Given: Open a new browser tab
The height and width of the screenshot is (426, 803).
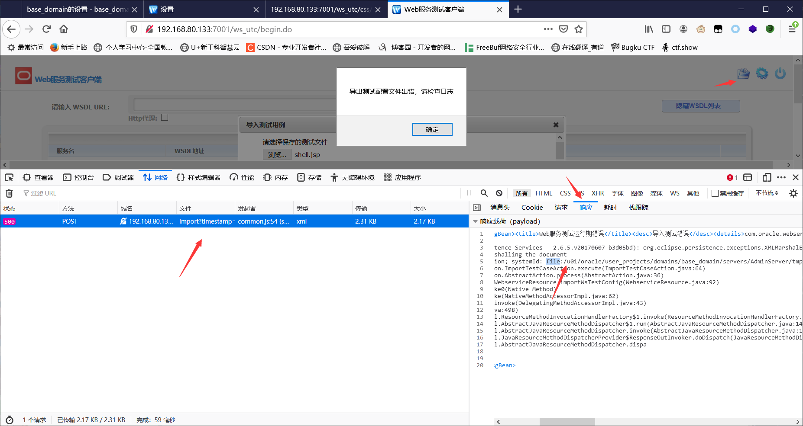Looking at the screenshot, I should click(518, 9).
